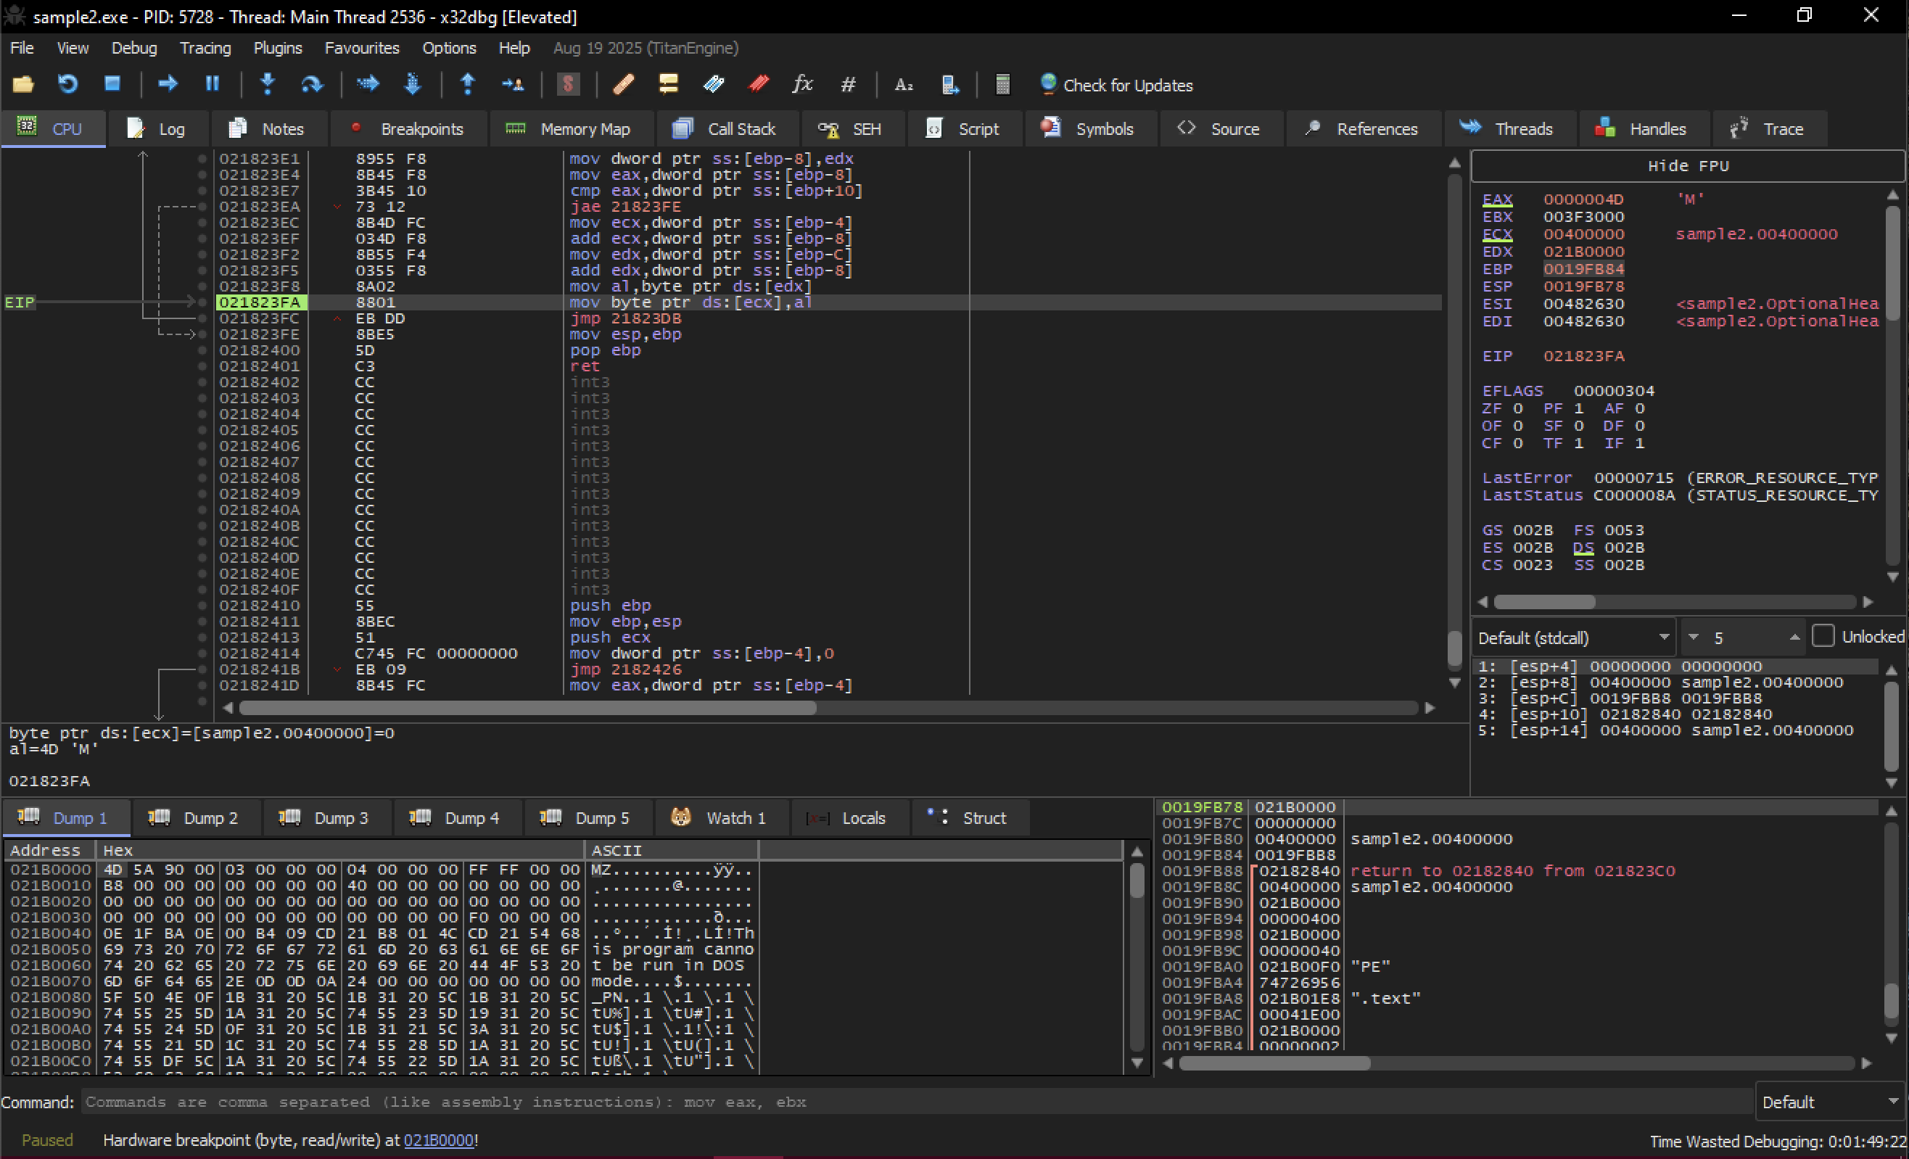Follow the 021B0000 link in status bar
1909x1159 pixels.
(x=439, y=1140)
